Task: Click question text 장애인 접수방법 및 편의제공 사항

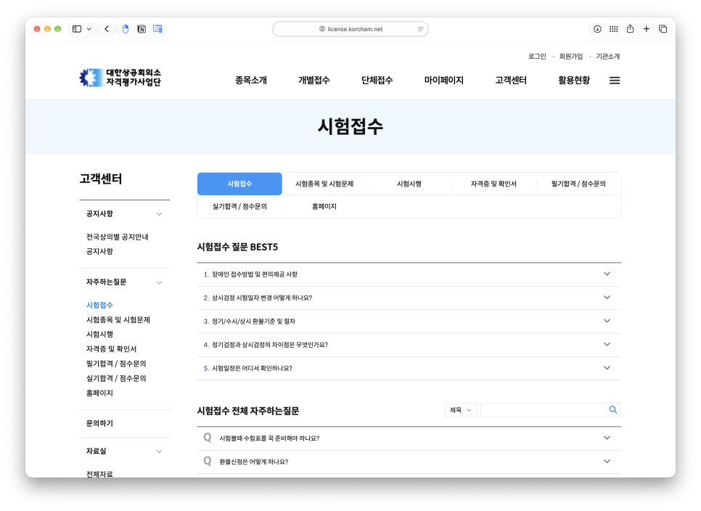Action: tap(255, 274)
